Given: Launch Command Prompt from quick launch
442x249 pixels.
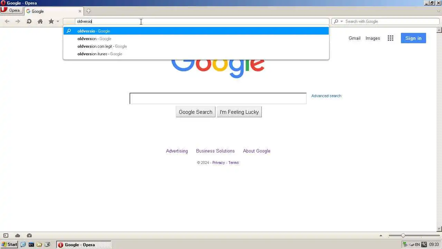Looking at the screenshot, I should [31, 245].
